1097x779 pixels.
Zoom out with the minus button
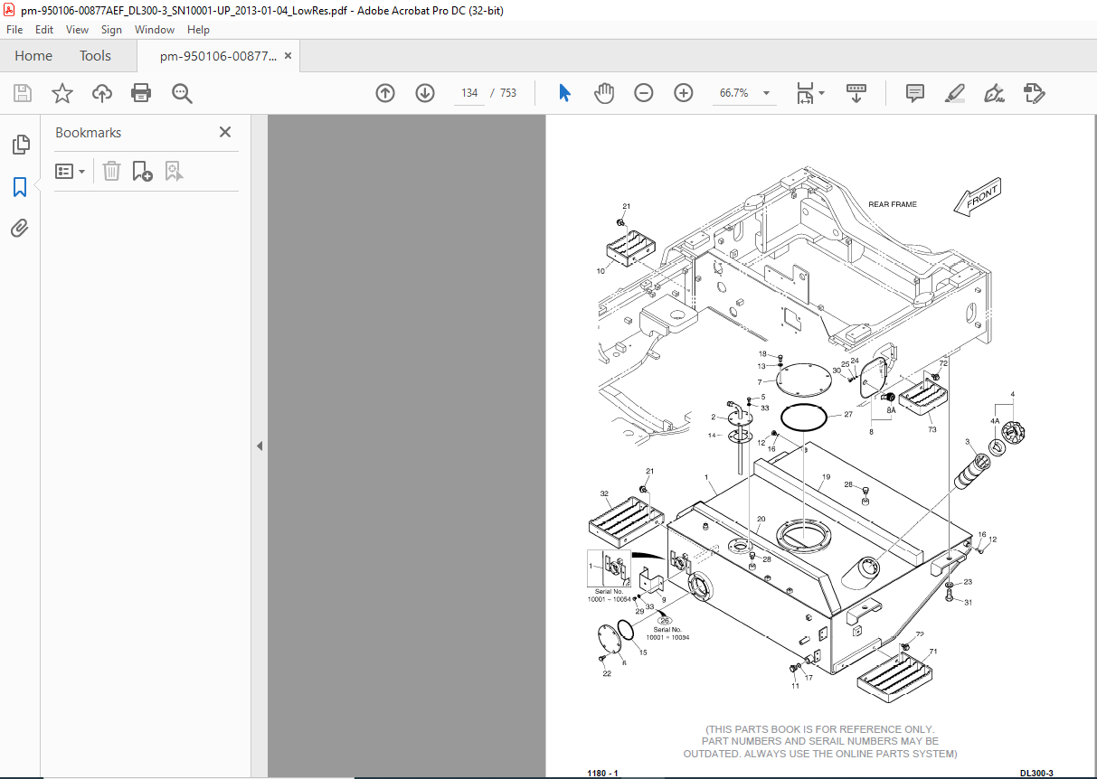click(644, 93)
